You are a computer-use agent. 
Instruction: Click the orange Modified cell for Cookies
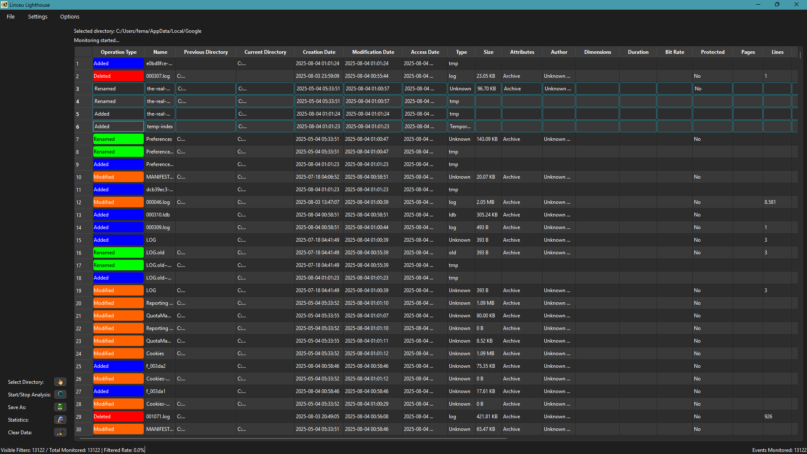(118, 354)
